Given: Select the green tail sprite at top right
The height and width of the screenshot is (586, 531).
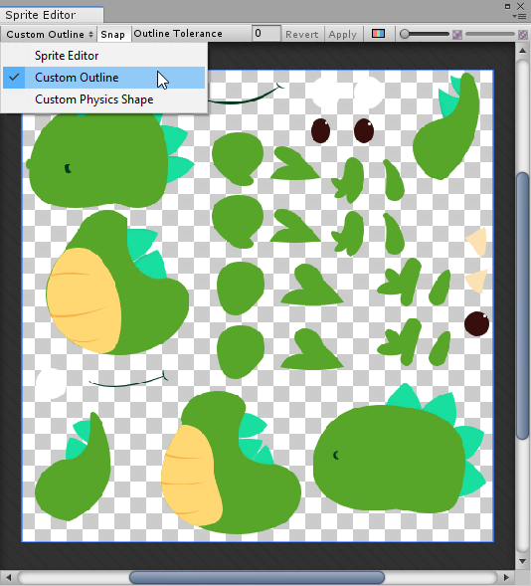Looking at the screenshot, I should (x=445, y=126).
